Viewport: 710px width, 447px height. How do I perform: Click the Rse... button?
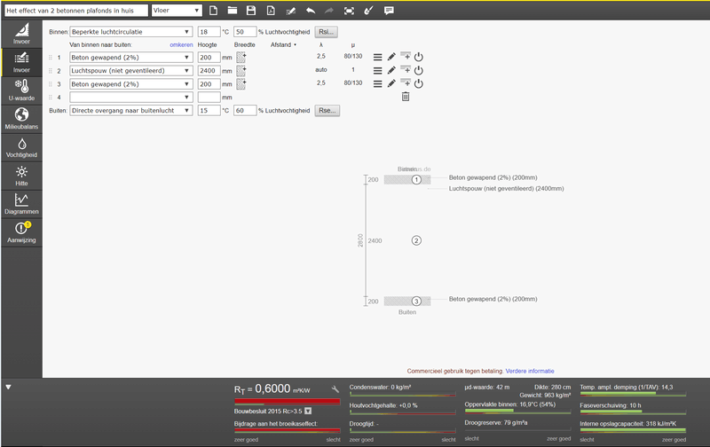click(327, 110)
